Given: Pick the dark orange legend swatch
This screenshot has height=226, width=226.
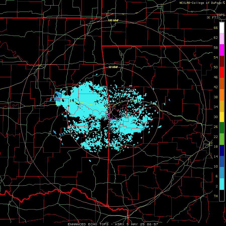Looking at the screenshot, I should [x=222, y=83].
